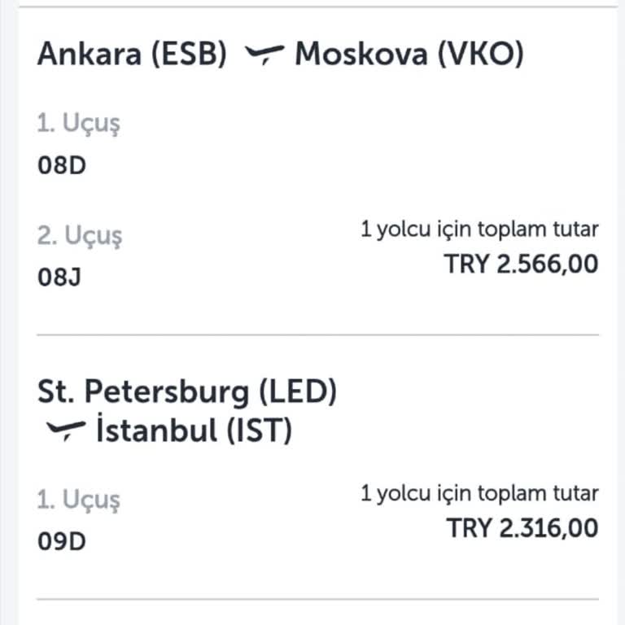Select seat number 08J

pos(60,277)
